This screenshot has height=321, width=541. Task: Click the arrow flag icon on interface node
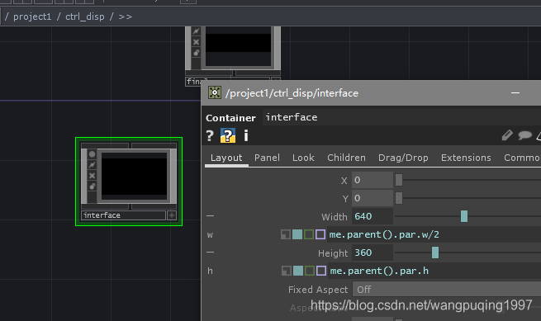pos(93,165)
